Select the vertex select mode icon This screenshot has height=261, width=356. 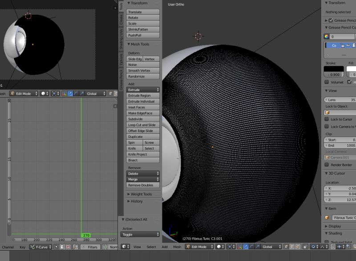click(x=285, y=247)
